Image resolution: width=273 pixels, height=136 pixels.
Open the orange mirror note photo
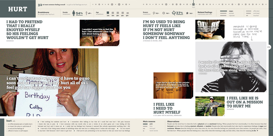pos(173,86)
